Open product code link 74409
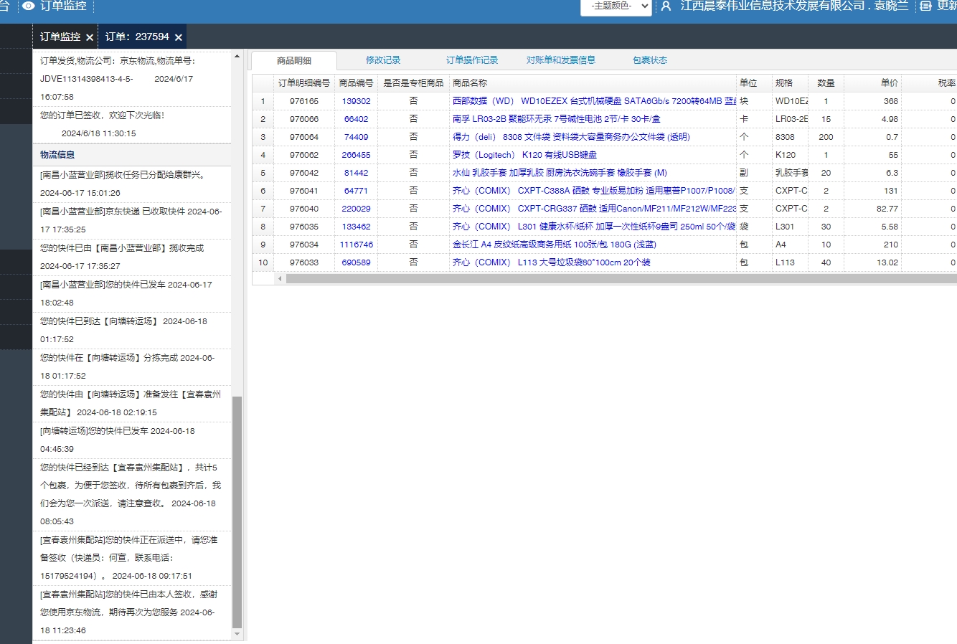Viewport: 957px width, 644px height. click(357, 137)
